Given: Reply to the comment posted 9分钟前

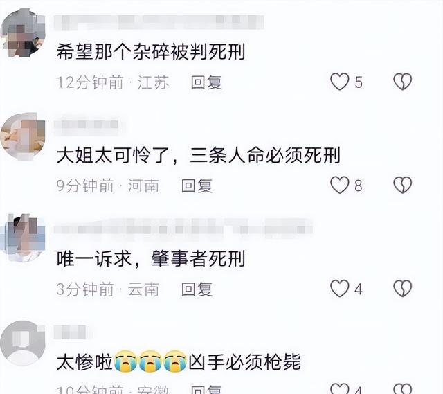Looking at the screenshot, I should pos(197,186).
